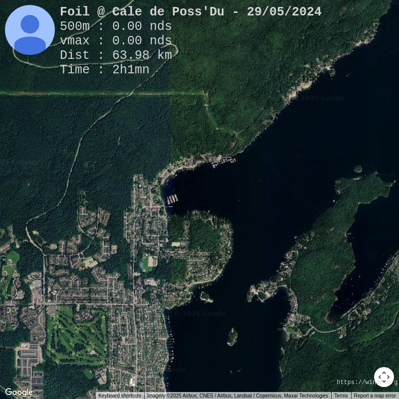Click the 500m speed stat line

click(x=116, y=26)
